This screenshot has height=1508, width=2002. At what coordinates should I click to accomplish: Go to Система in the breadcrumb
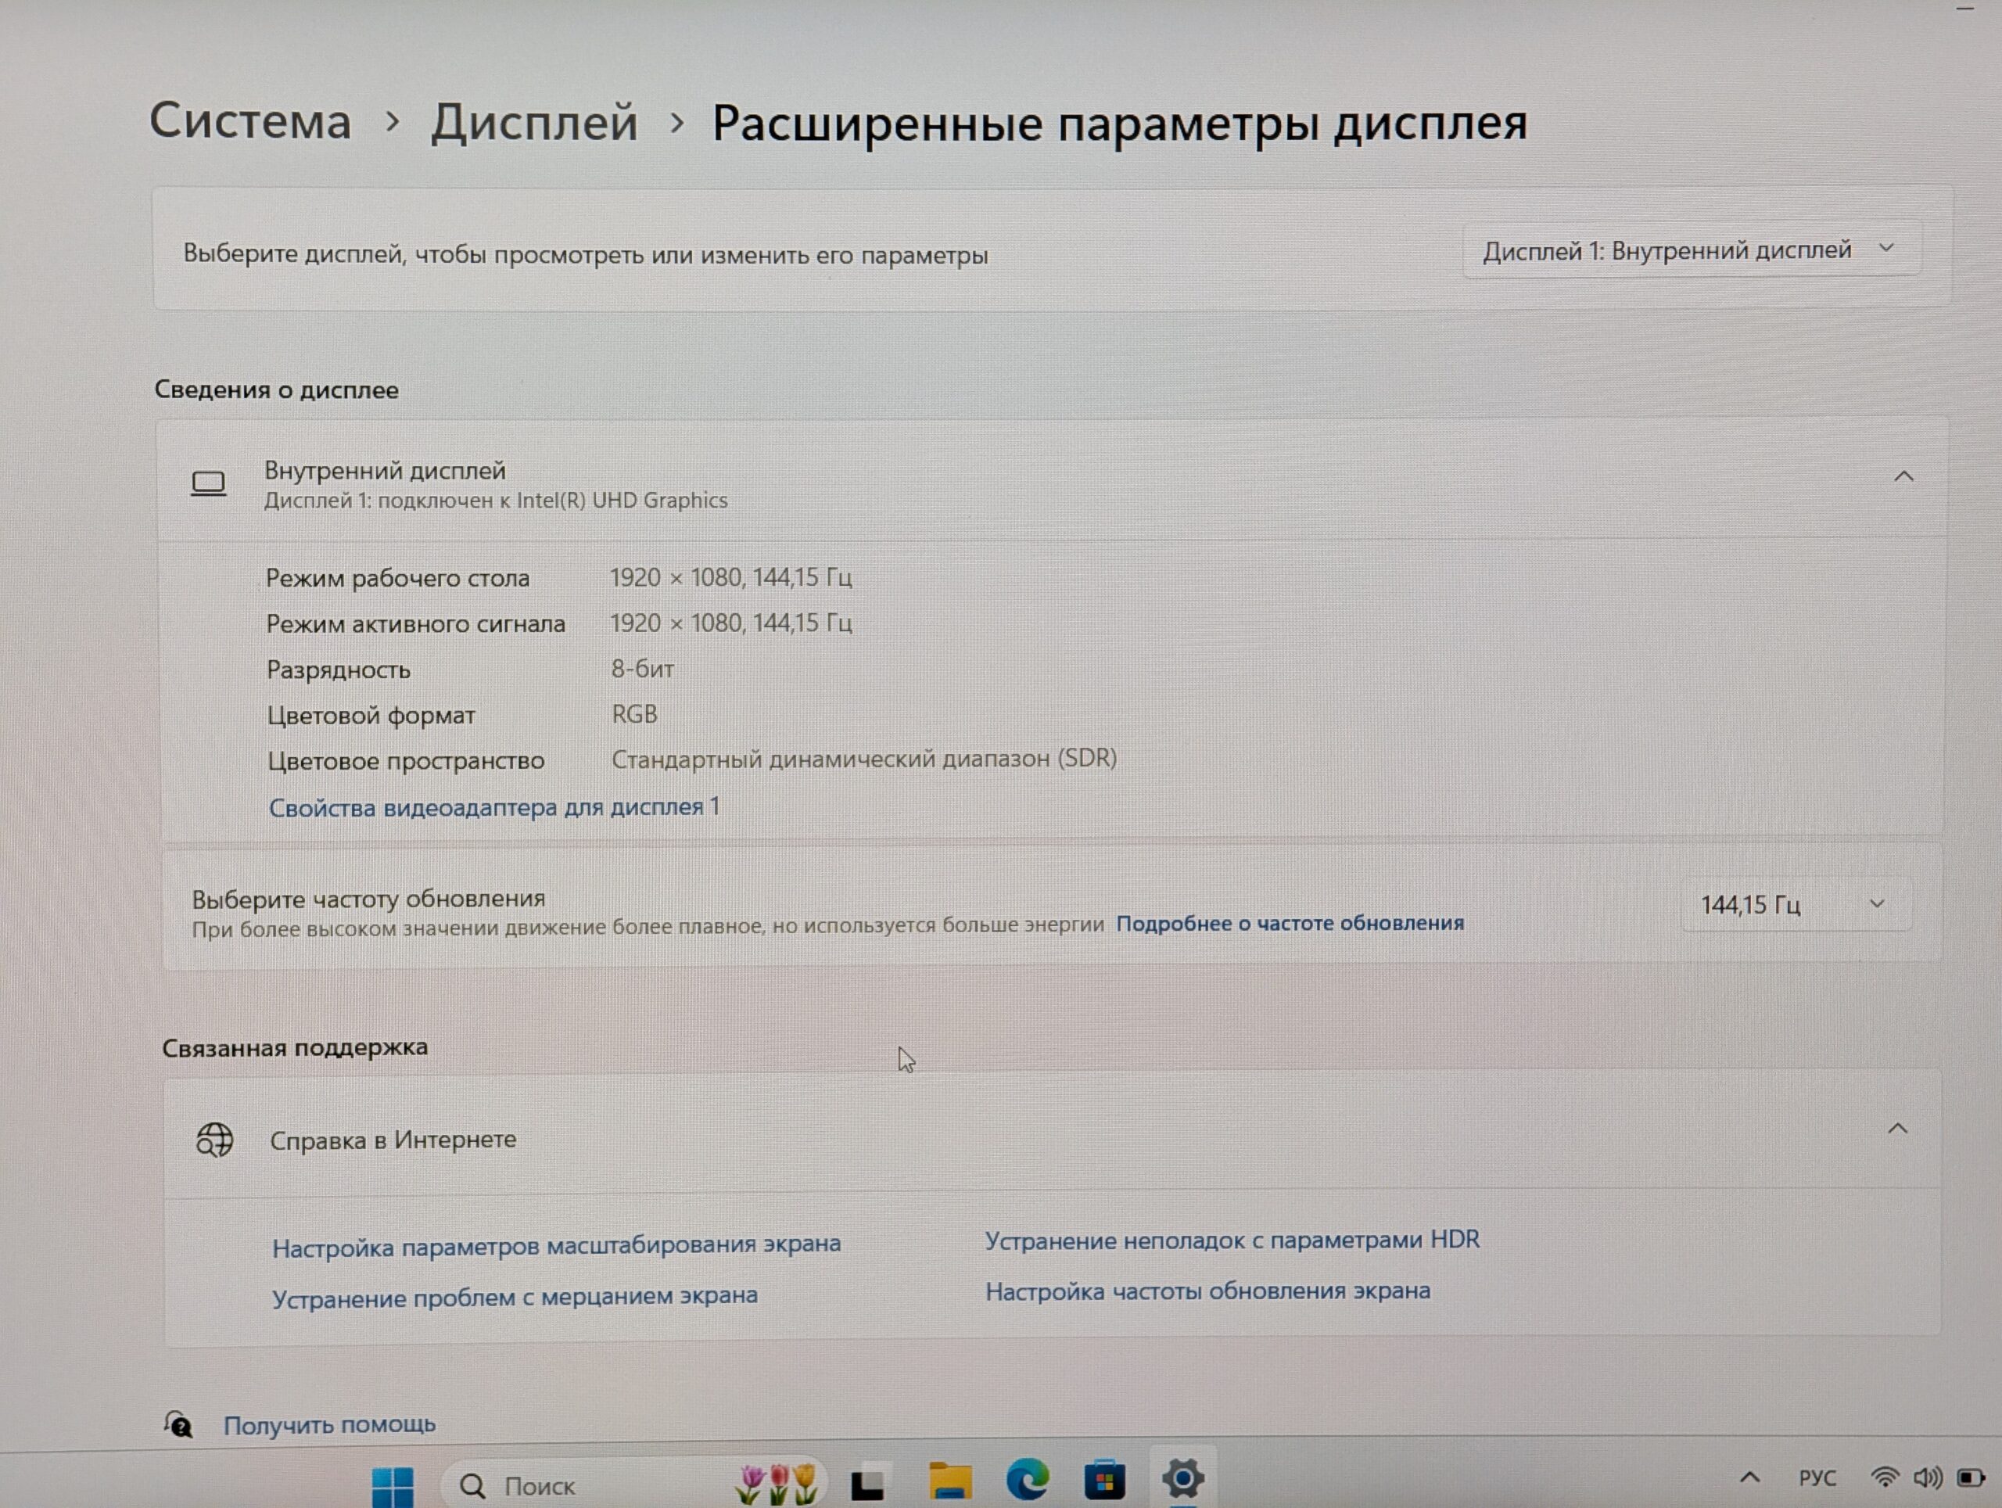tap(251, 121)
